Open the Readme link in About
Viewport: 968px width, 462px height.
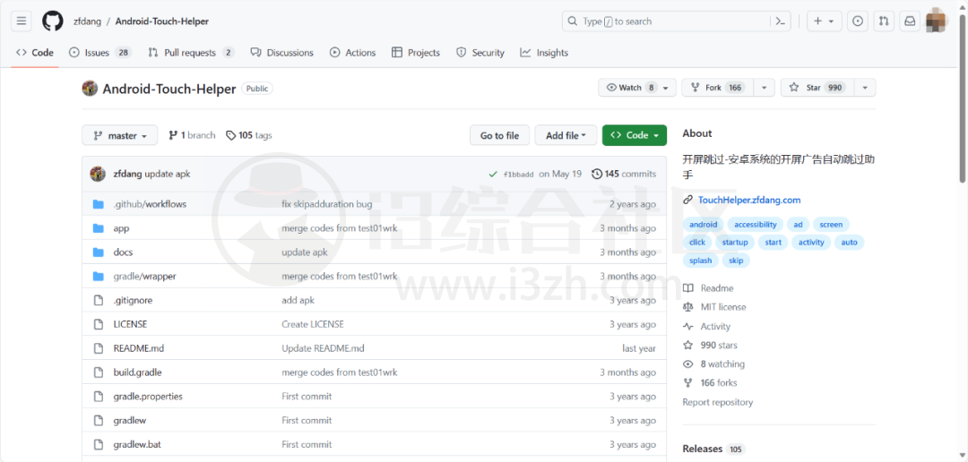pos(709,288)
